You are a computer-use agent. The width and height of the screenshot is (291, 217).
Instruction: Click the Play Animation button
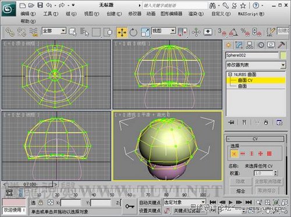(x=230, y=202)
